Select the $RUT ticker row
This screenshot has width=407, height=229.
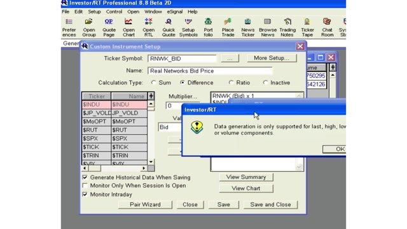(114, 130)
